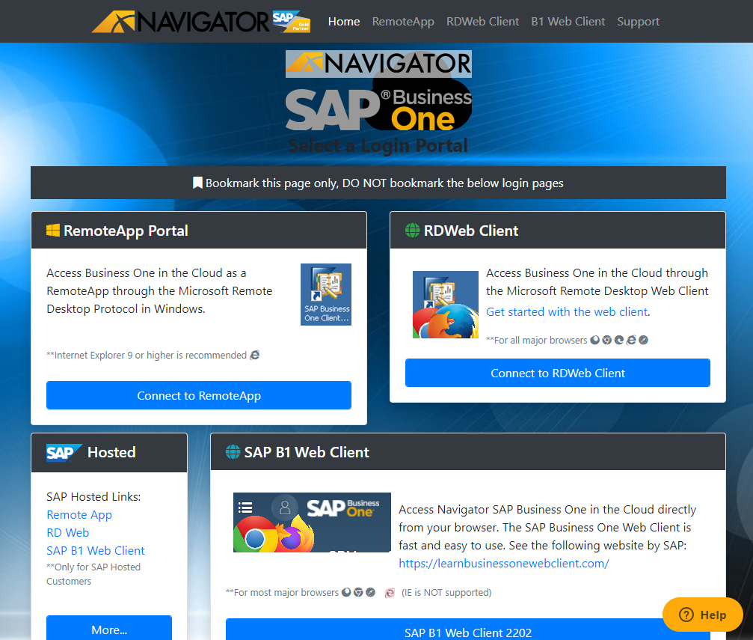Screen dimensions: 753x640
Task: Click the Internet Explorer icon in RDWeb browser list
Action: (631, 340)
